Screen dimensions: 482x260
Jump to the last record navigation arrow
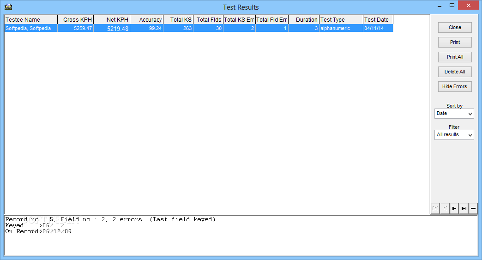[464, 208]
